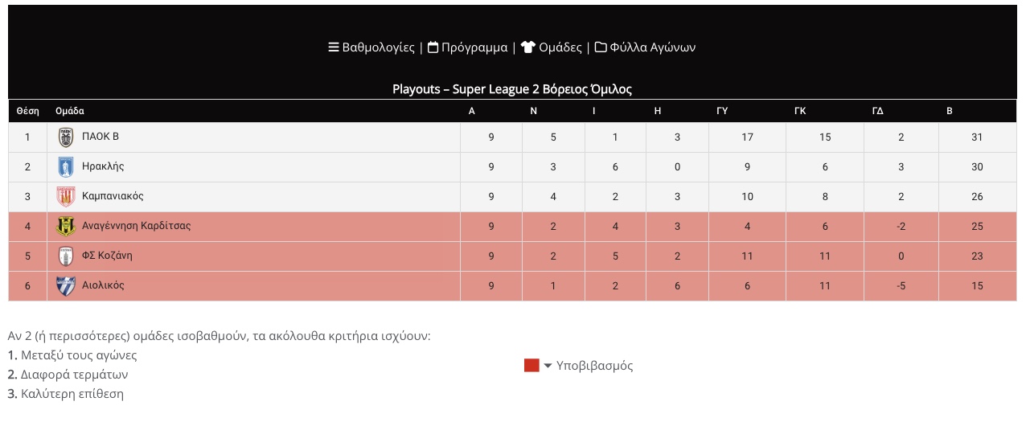Click the Ομάδα column header
The height and width of the screenshot is (422, 1026).
[x=70, y=111]
